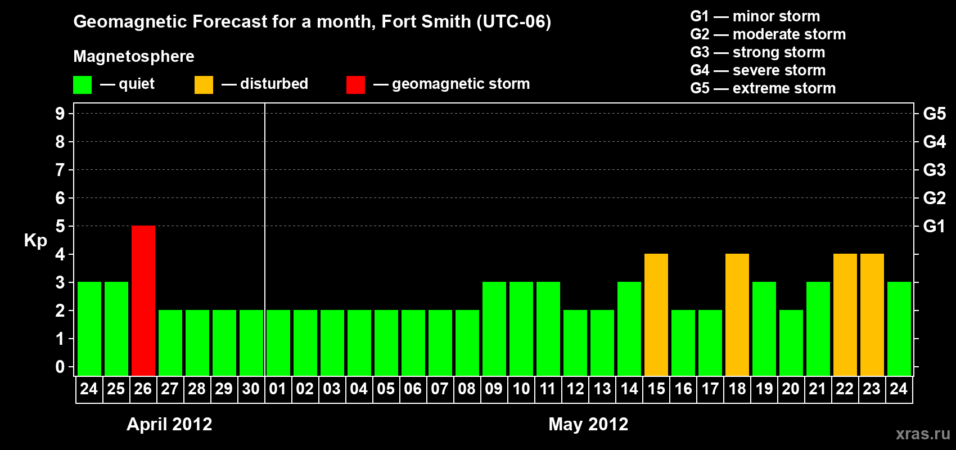Screen dimensions: 956x450
Task: Click date cell 18 on the axis
Action: [737, 389]
